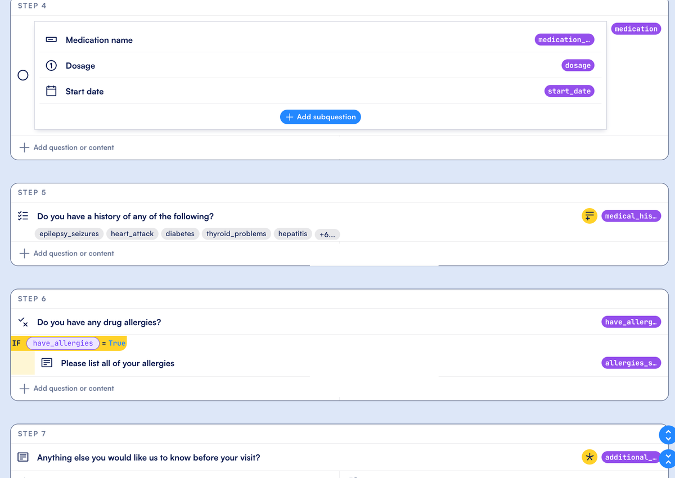Screen dimensions: 675x478
Task: Click the text field icon beside Medication name
Action: tap(51, 40)
